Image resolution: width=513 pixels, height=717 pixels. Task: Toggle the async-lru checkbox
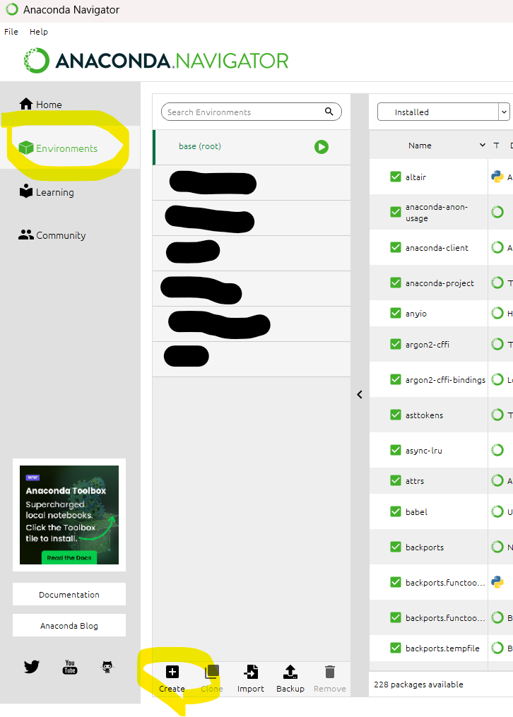[396, 450]
